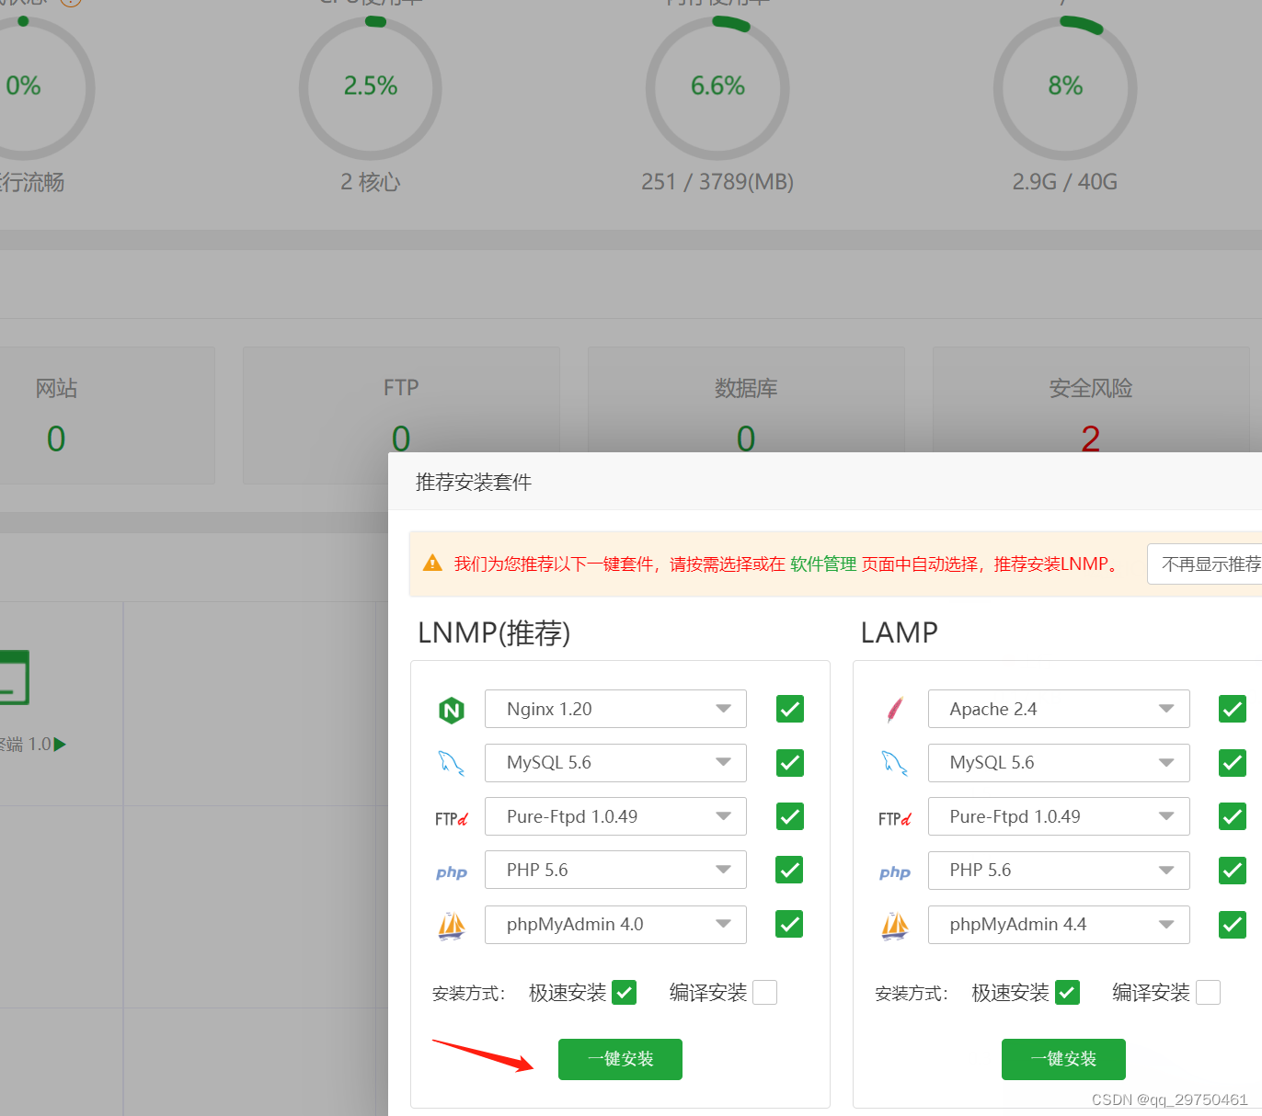The width and height of the screenshot is (1262, 1116).
Task: Open the 软件管理 link in the notice
Action: 823,564
